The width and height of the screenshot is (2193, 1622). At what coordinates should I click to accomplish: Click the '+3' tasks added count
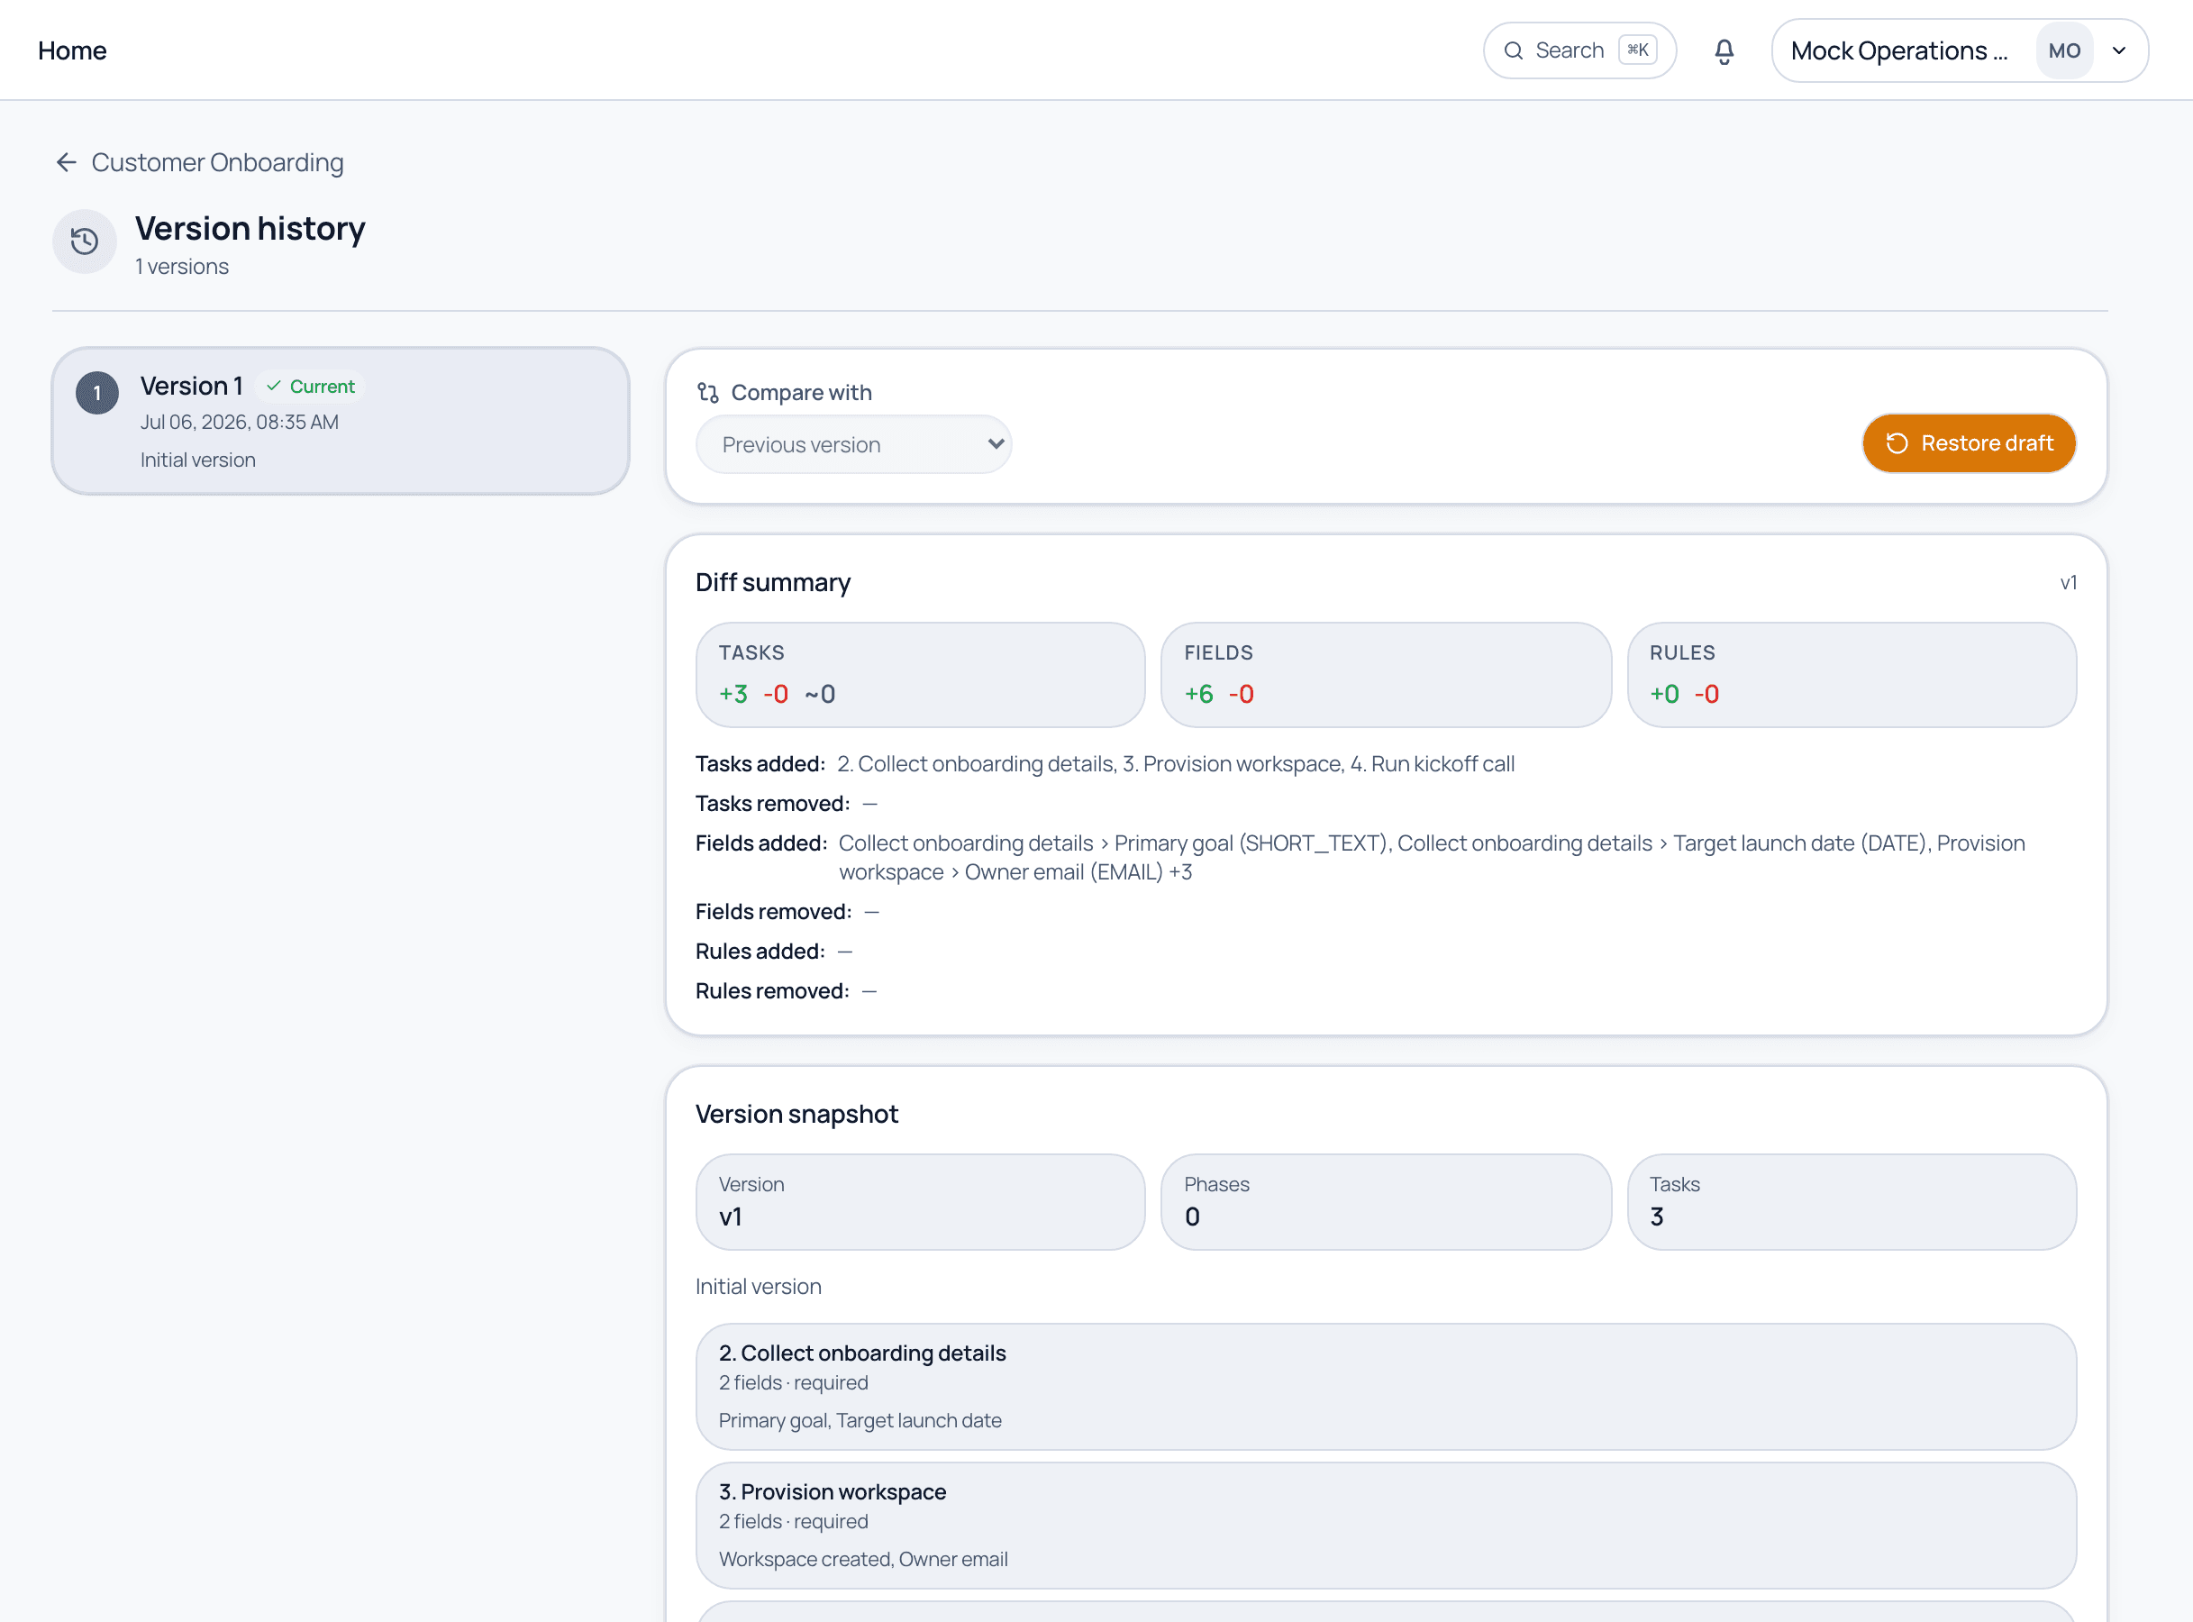pyautogui.click(x=733, y=694)
